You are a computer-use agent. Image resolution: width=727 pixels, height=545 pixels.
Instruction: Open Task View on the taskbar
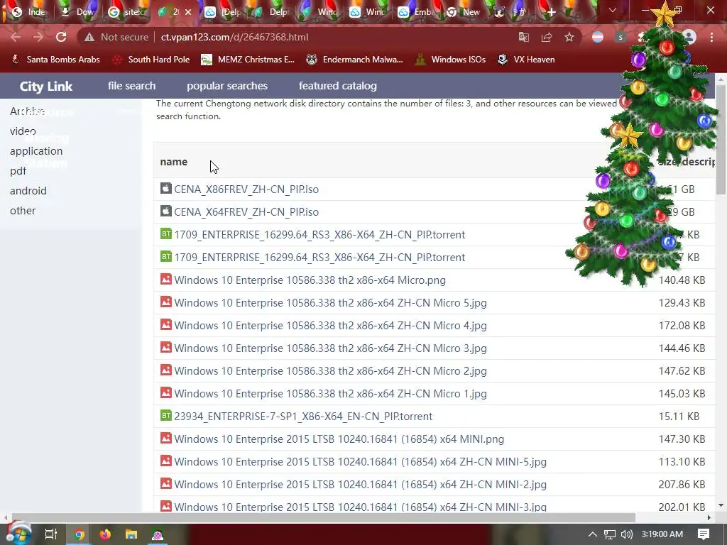(50, 534)
